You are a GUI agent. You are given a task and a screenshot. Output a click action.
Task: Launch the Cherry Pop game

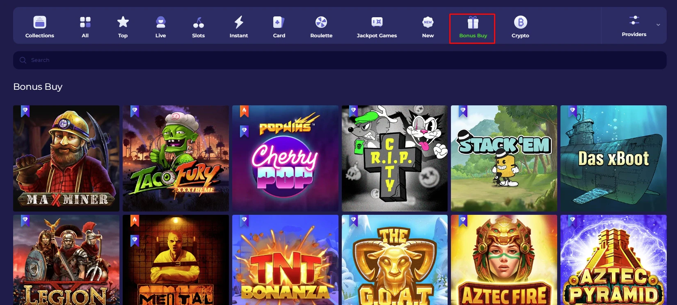(285, 158)
